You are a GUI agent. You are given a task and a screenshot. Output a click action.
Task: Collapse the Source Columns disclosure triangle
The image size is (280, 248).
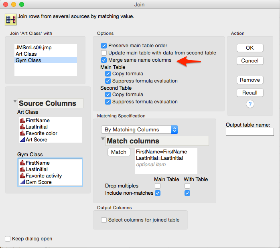[x=15, y=101]
